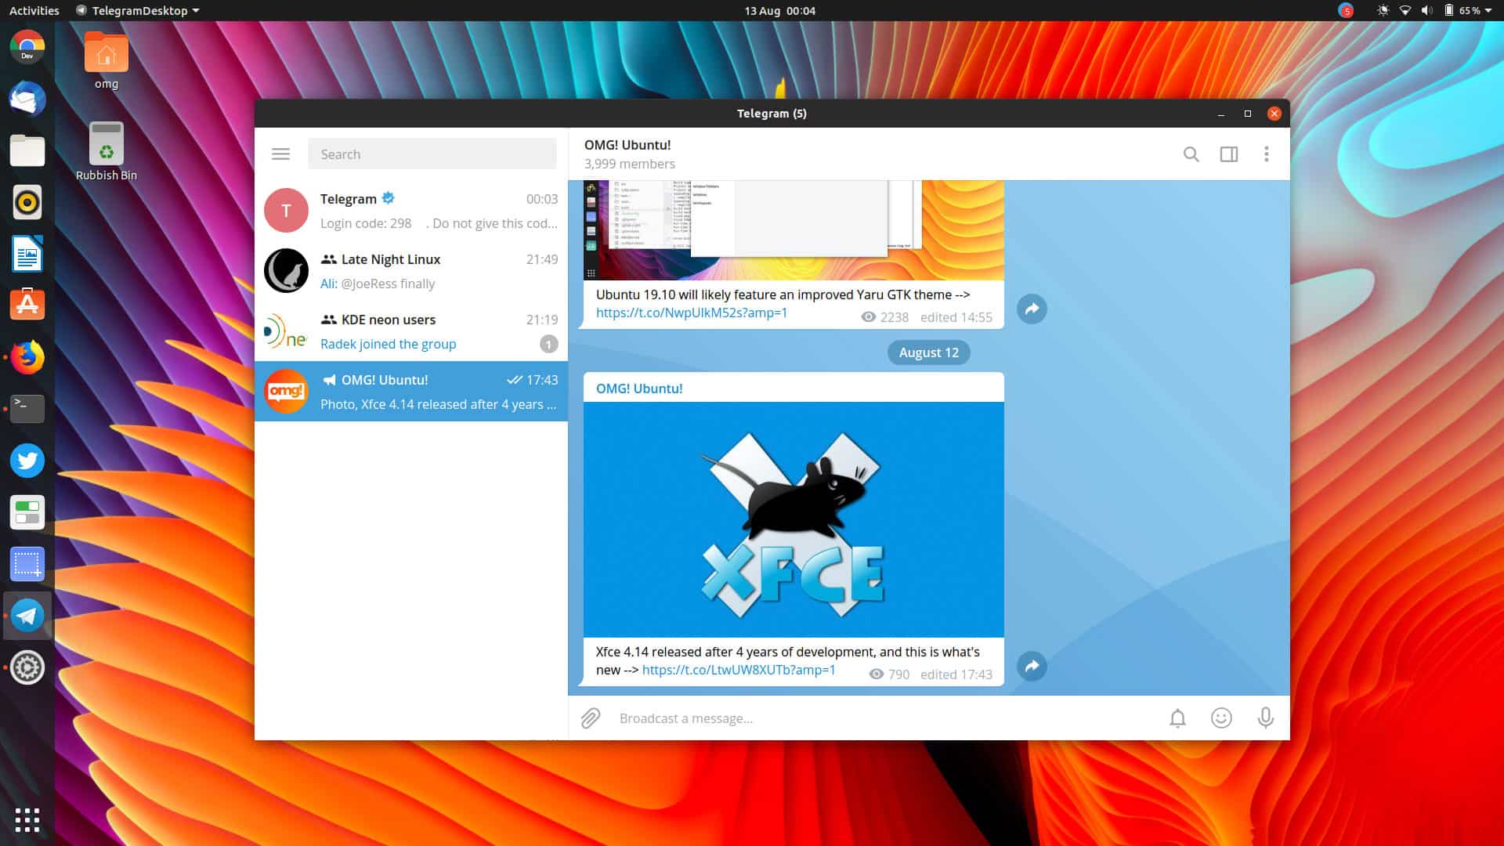Launch Thunderbird from the dock
This screenshot has height=846, width=1504.
click(27, 99)
